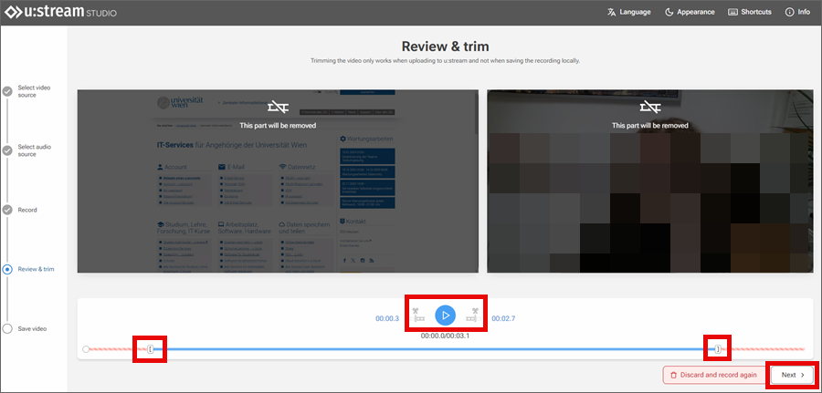The height and width of the screenshot is (393, 822).
Task: Click the webcam video preview
Action: pyautogui.click(x=649, y=181)
